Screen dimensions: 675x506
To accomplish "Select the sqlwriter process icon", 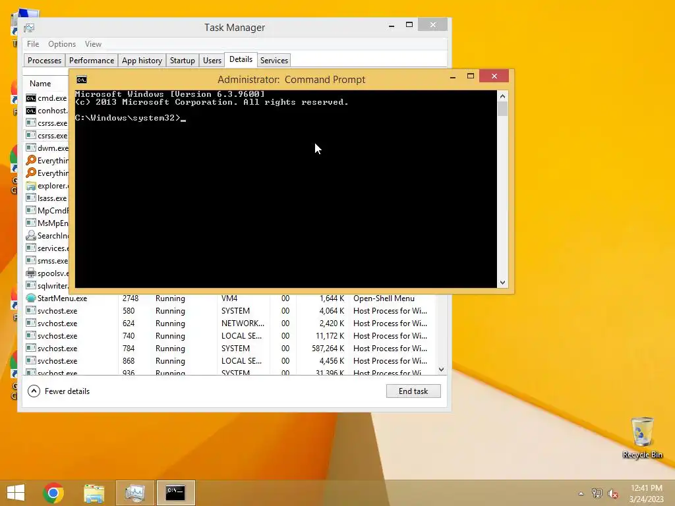I will pyautogui.click(x=30, y=285).
